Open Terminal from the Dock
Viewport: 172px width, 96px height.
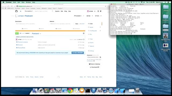[88, 91]
